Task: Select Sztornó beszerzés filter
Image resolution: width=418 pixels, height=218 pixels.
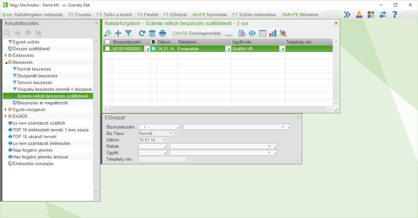Action: [35, 82]
